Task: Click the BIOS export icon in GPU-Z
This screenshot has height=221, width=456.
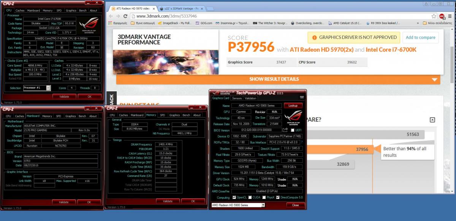Action: tap(285, 130)
